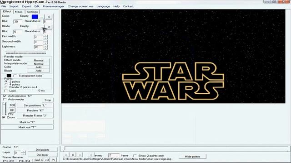Enable the Transparent color checkbox
Screen dimensions: 291x163
[15, 76]
